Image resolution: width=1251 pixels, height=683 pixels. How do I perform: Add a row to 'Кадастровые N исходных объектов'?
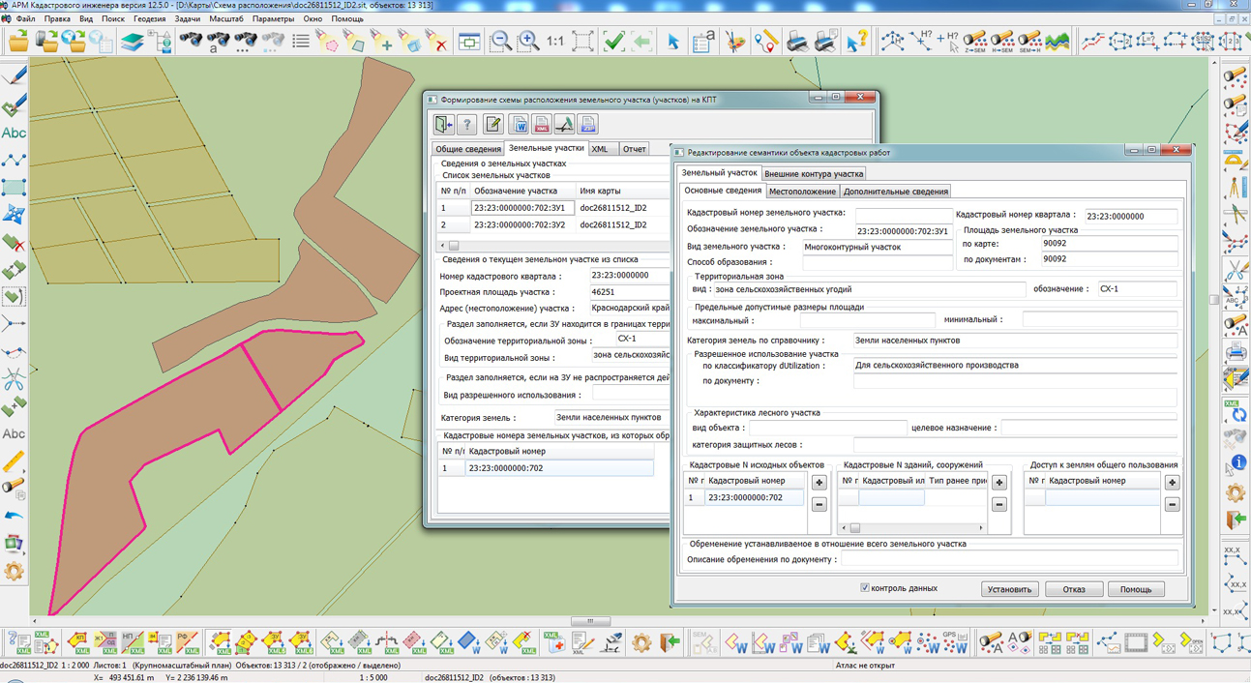(x=819, y=483)
